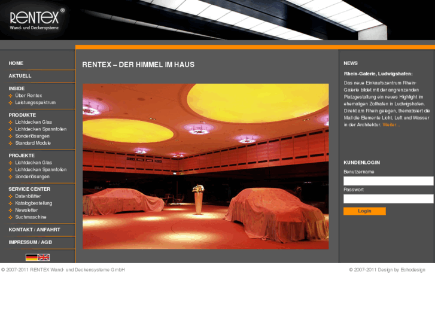Open the KONTAKT / ANFAHRT page
Viewport: 435px width, 326px height.
34,230
